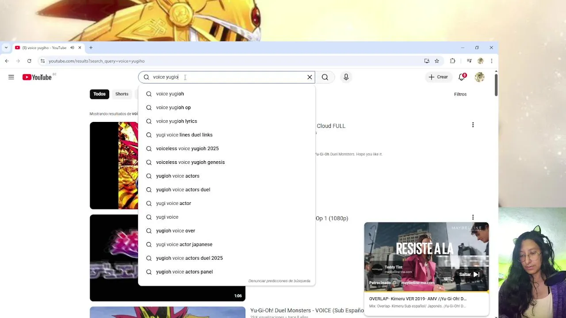The width and height of the screenshot is (566, 318).
Task: Choose suggestion 'yugioh voice actors duel'
Action: point(226,189)
